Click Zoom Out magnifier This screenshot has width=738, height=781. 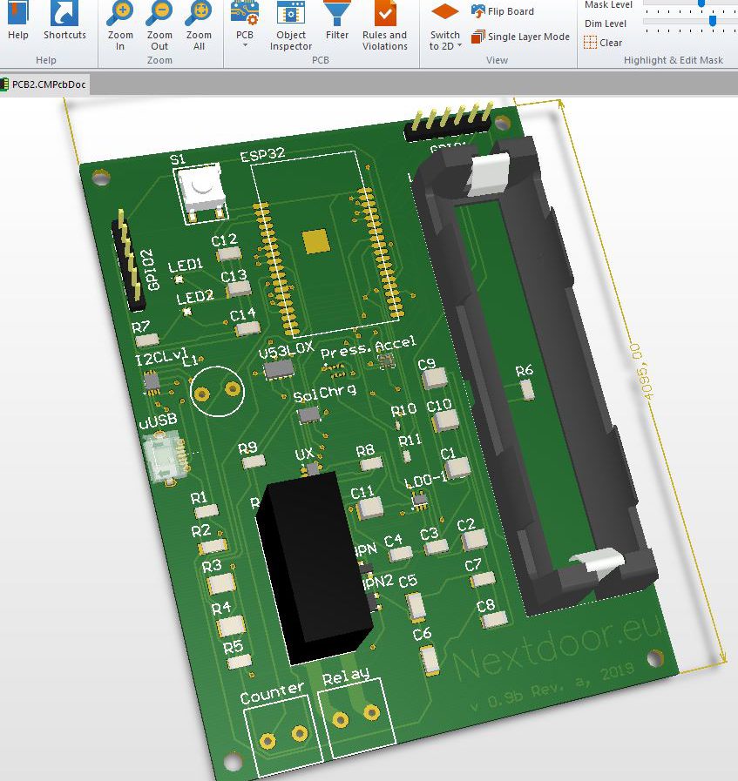(159, 26)
